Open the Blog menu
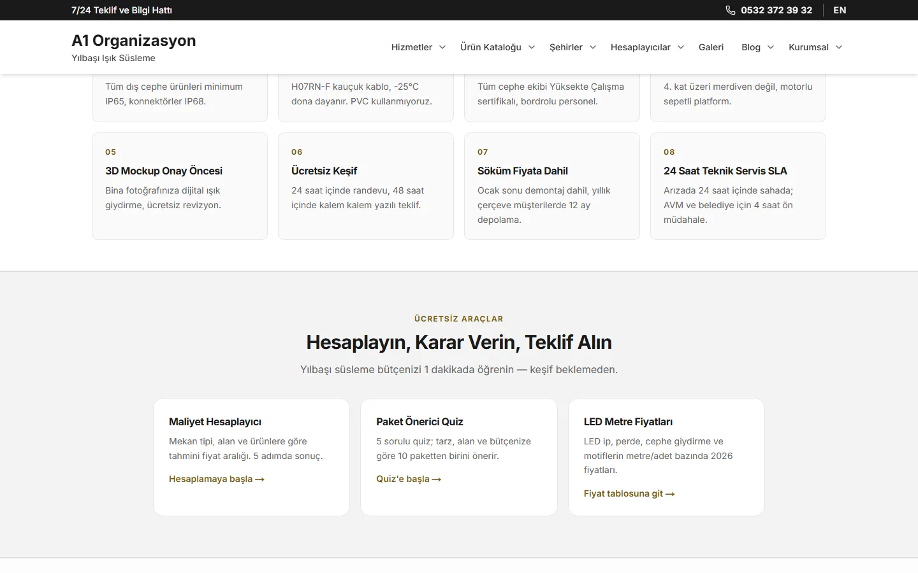Image resolution: width=918 pixels, height=573 pixels. click(751, 47)
